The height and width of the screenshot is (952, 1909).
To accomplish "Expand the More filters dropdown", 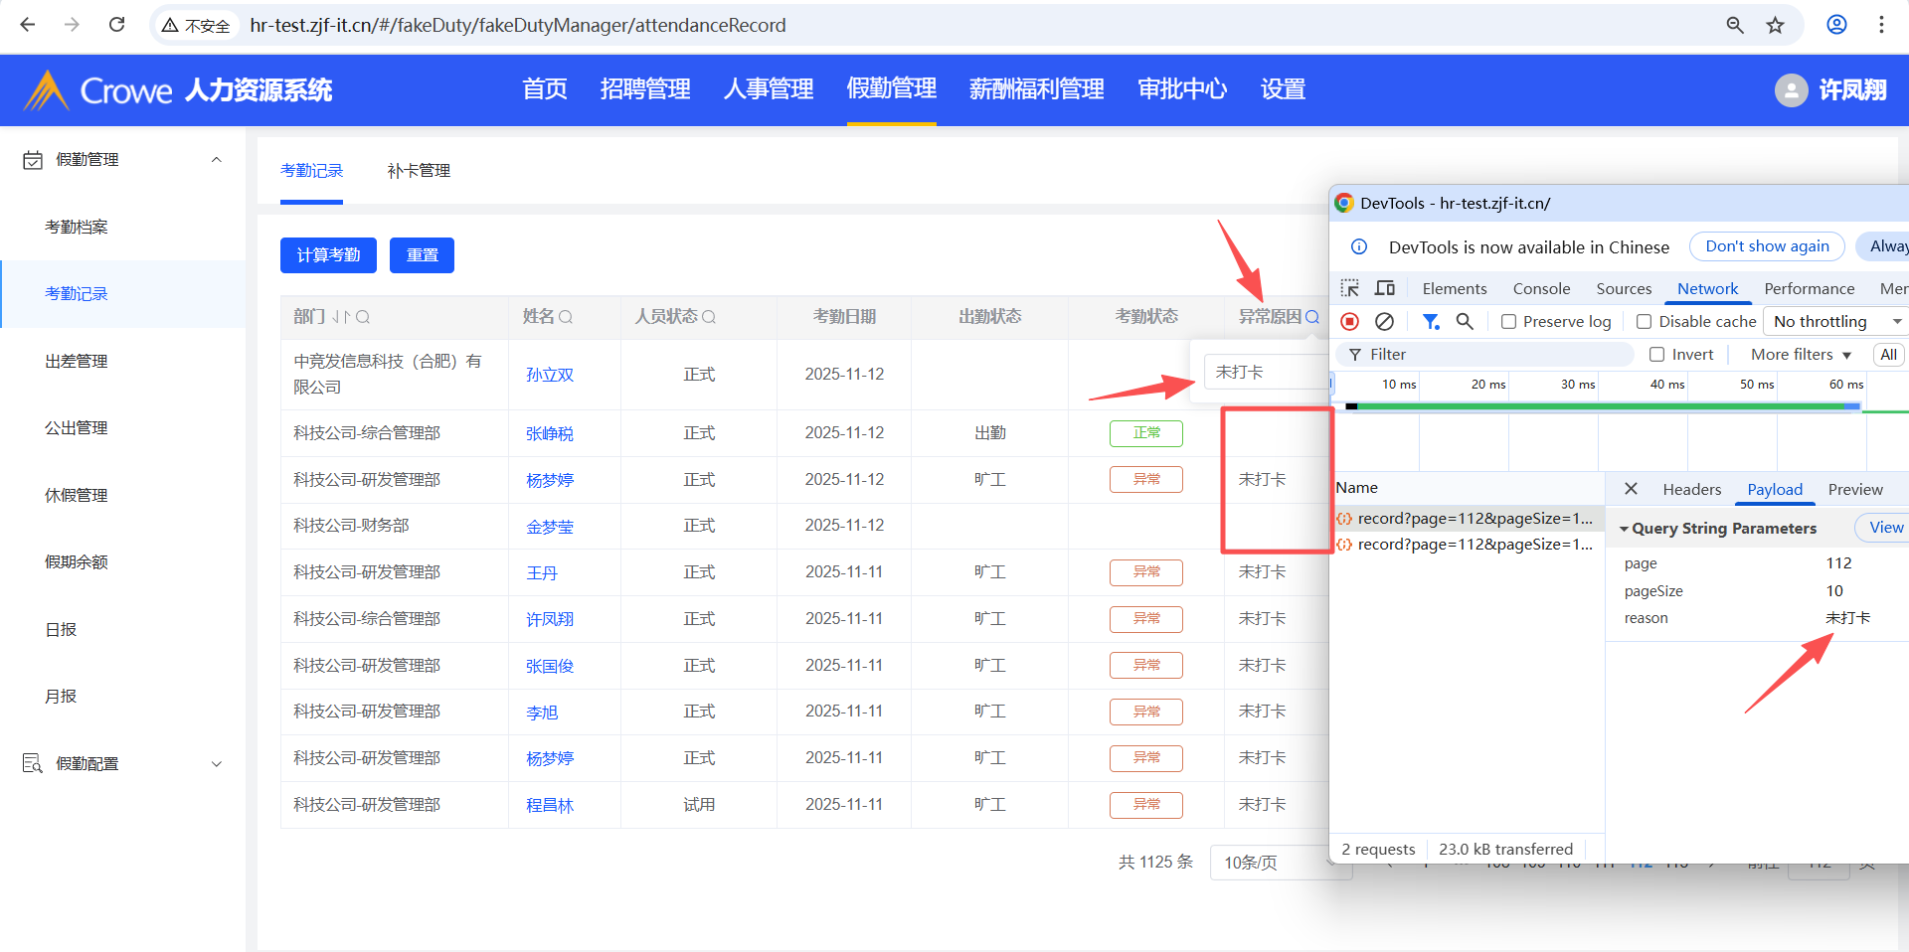I will coord(1801,355).
